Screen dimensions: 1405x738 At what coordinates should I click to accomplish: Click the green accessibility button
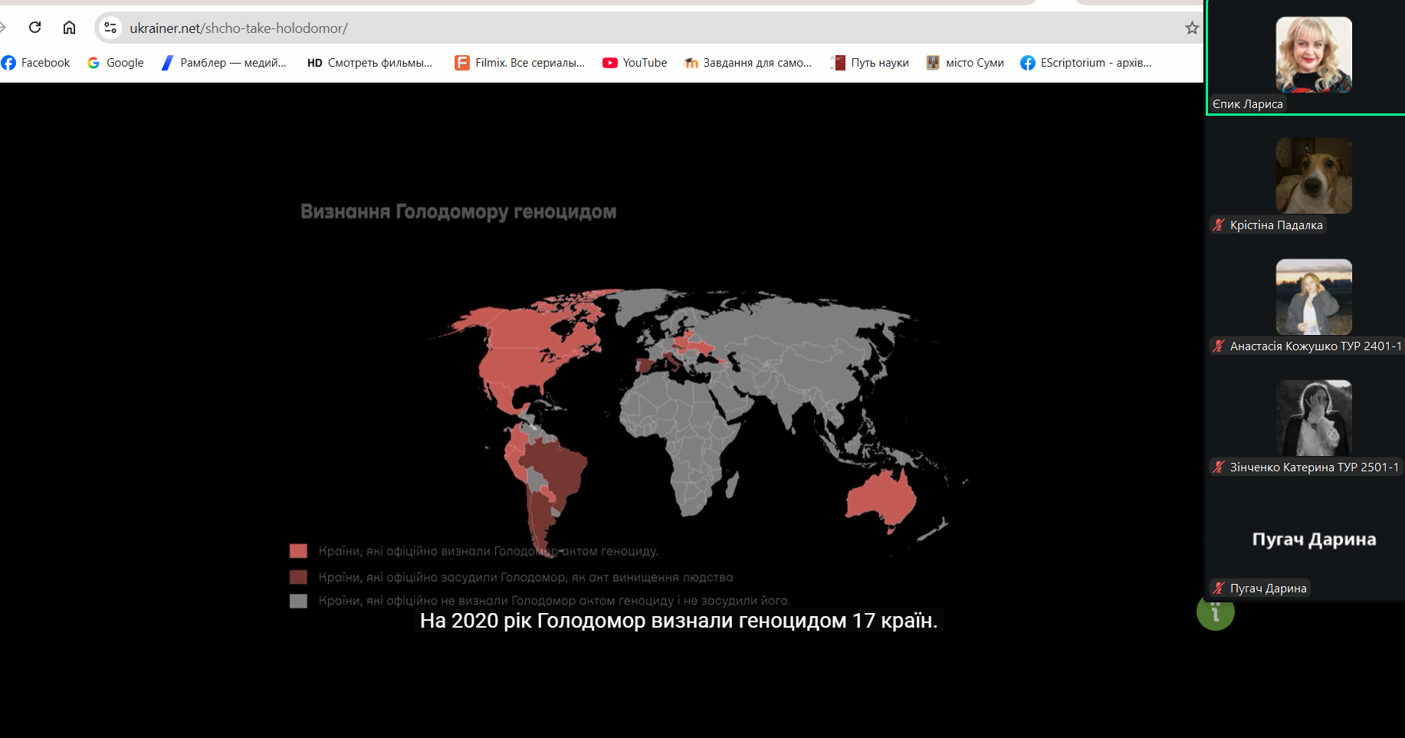click(x=1215, y=612)
